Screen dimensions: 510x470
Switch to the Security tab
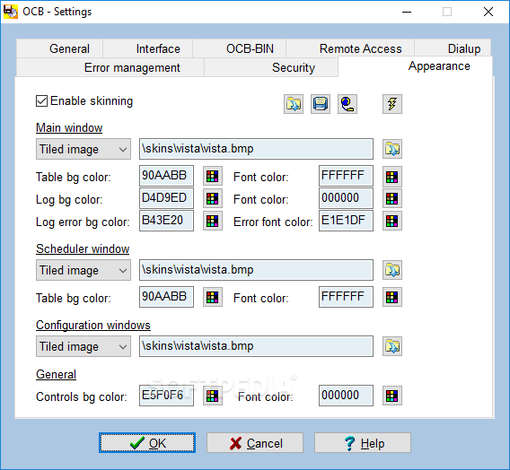(x=271, y=67)
